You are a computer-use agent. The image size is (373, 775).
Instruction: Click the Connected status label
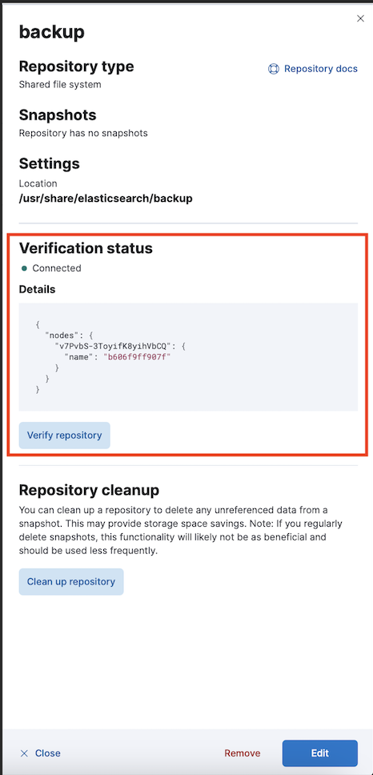point(57,268)
